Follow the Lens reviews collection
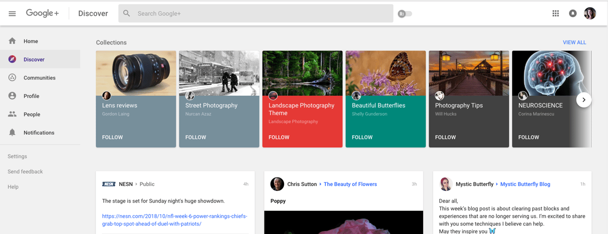 click(112, 137)
